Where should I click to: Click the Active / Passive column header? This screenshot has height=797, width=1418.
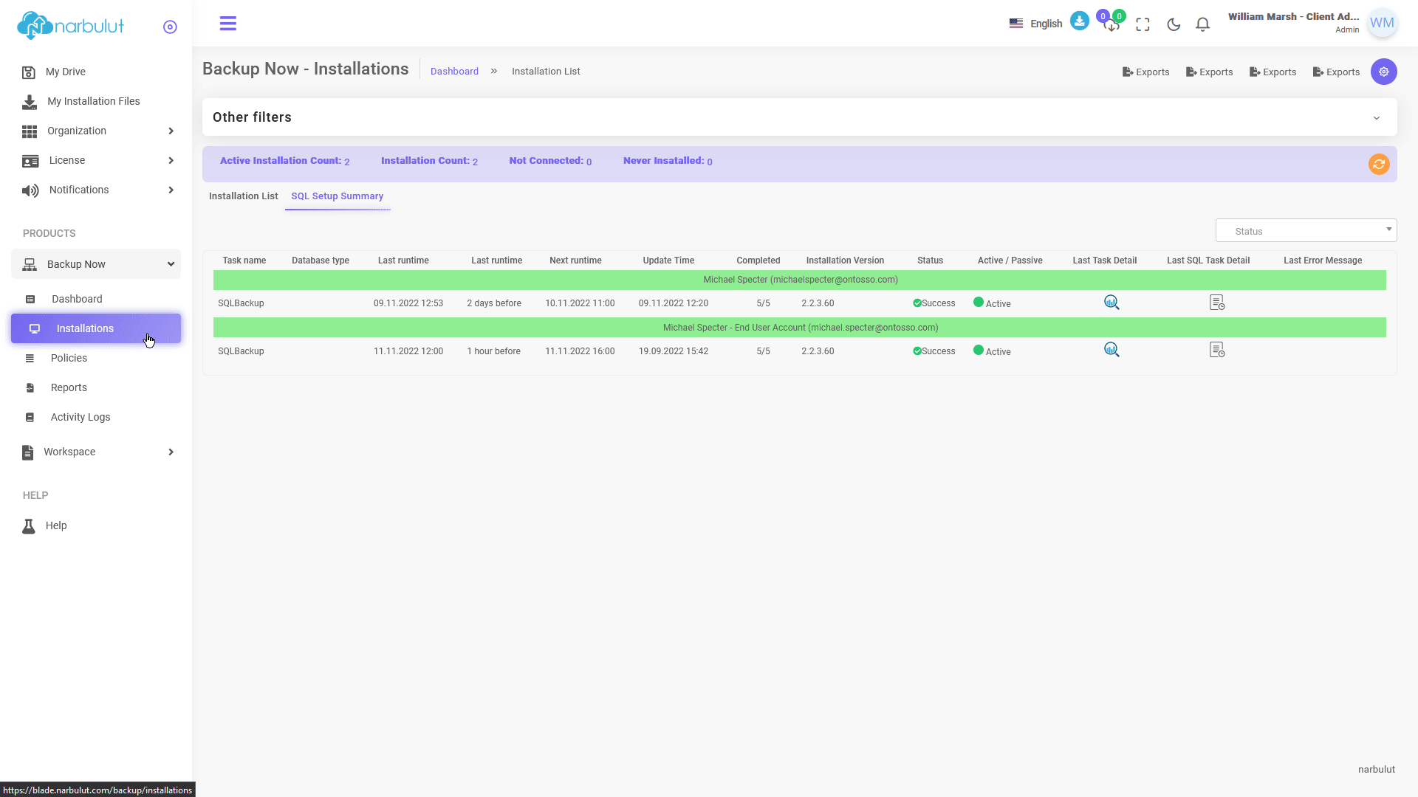[1010, 261]
